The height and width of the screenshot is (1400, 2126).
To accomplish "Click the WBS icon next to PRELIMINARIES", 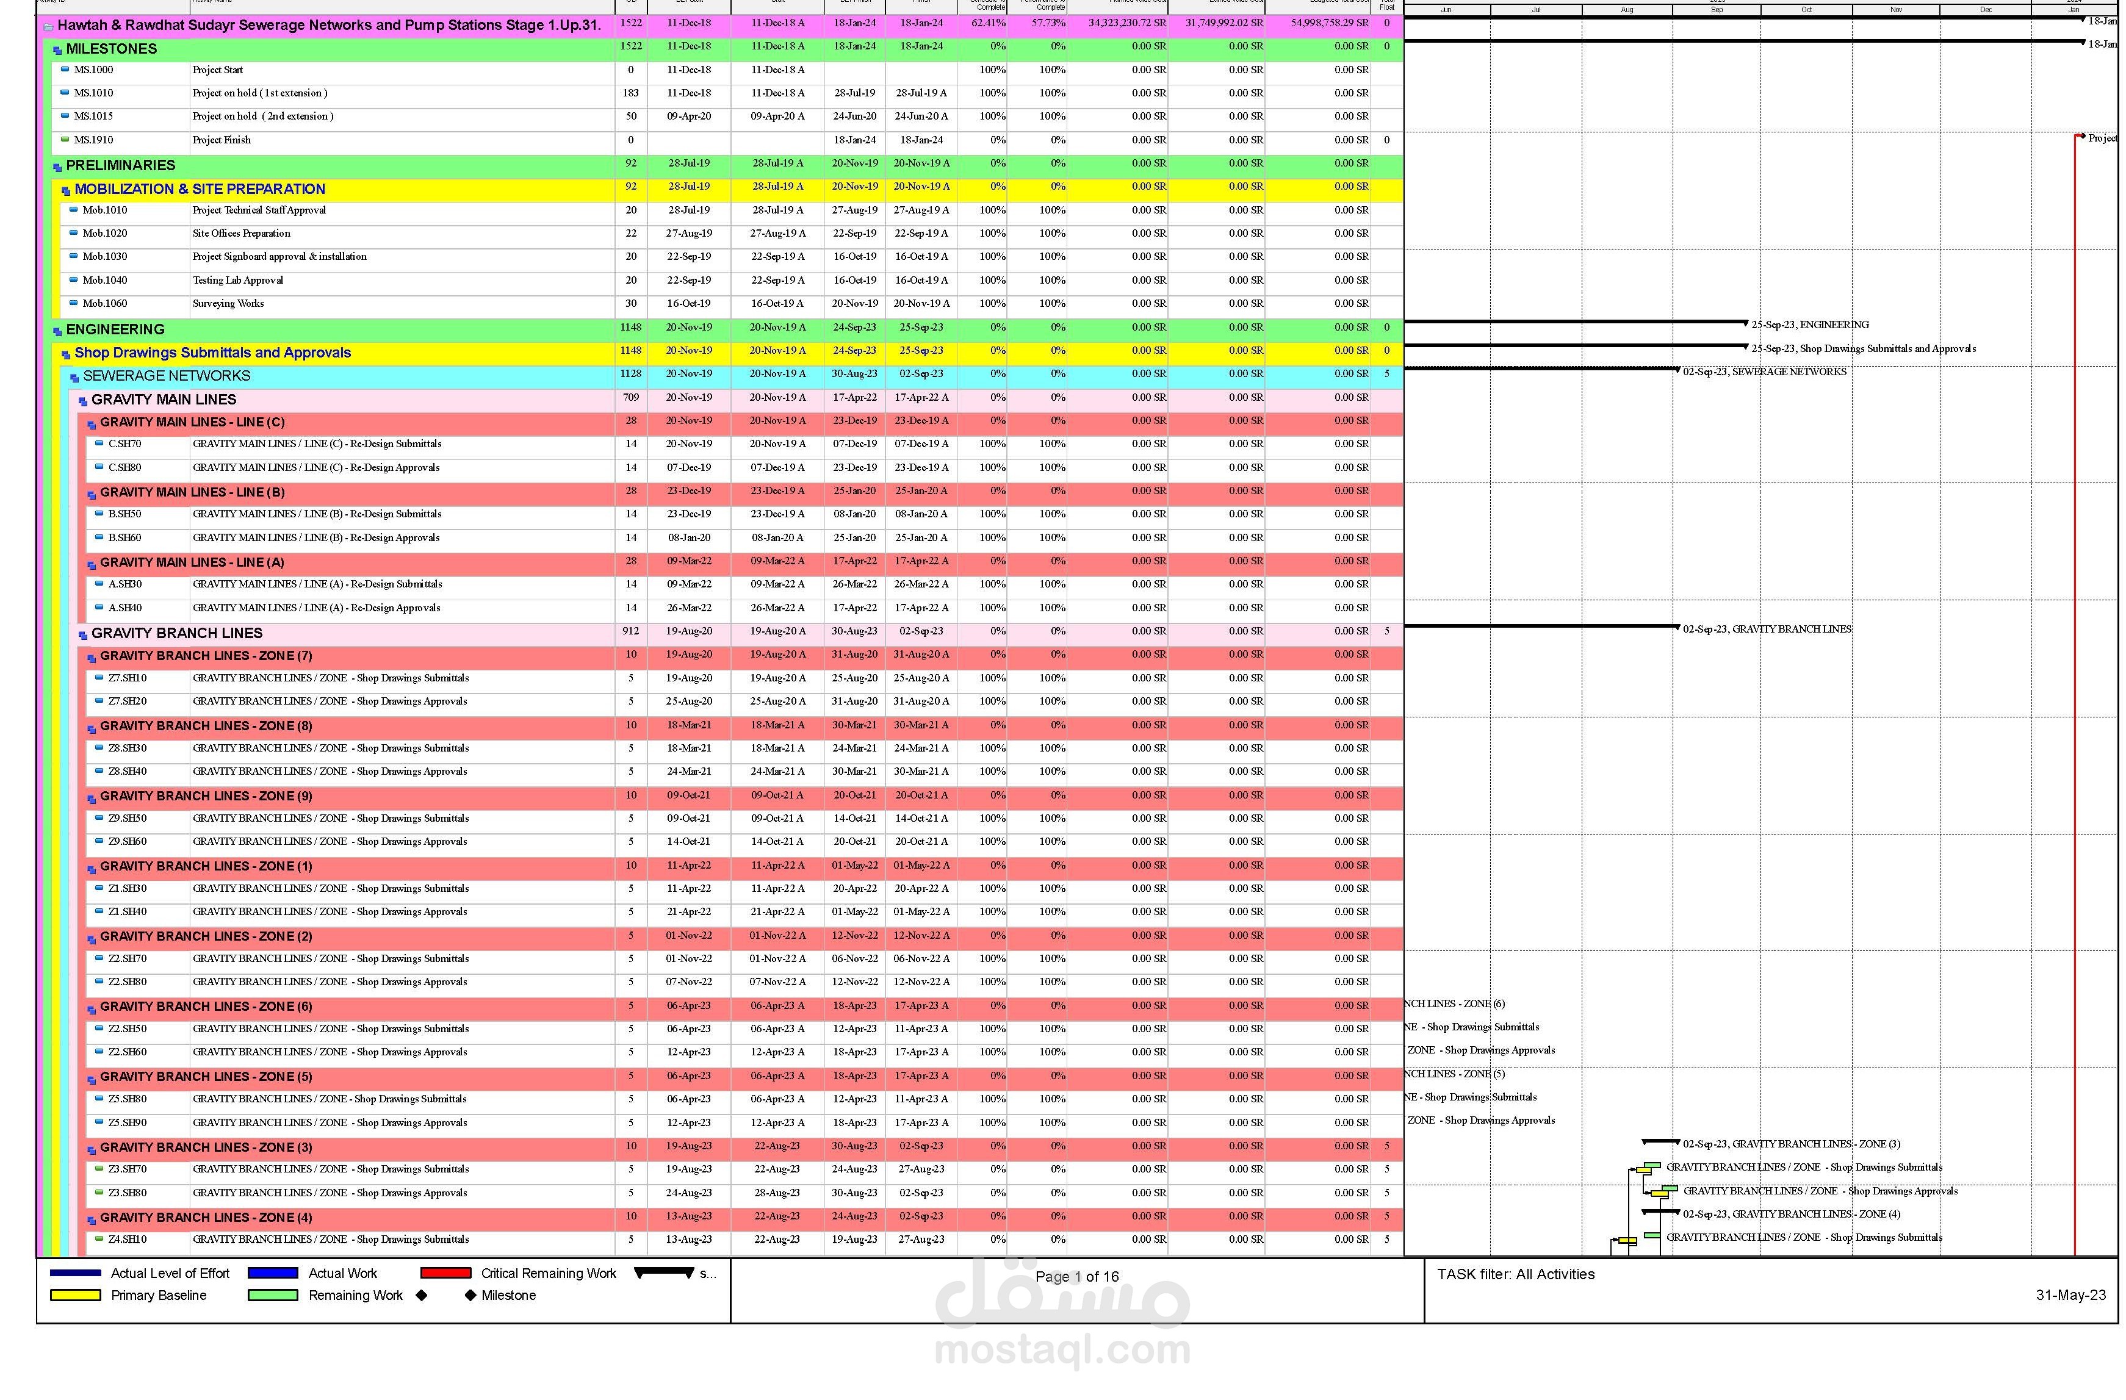I will tap(57, 167).
